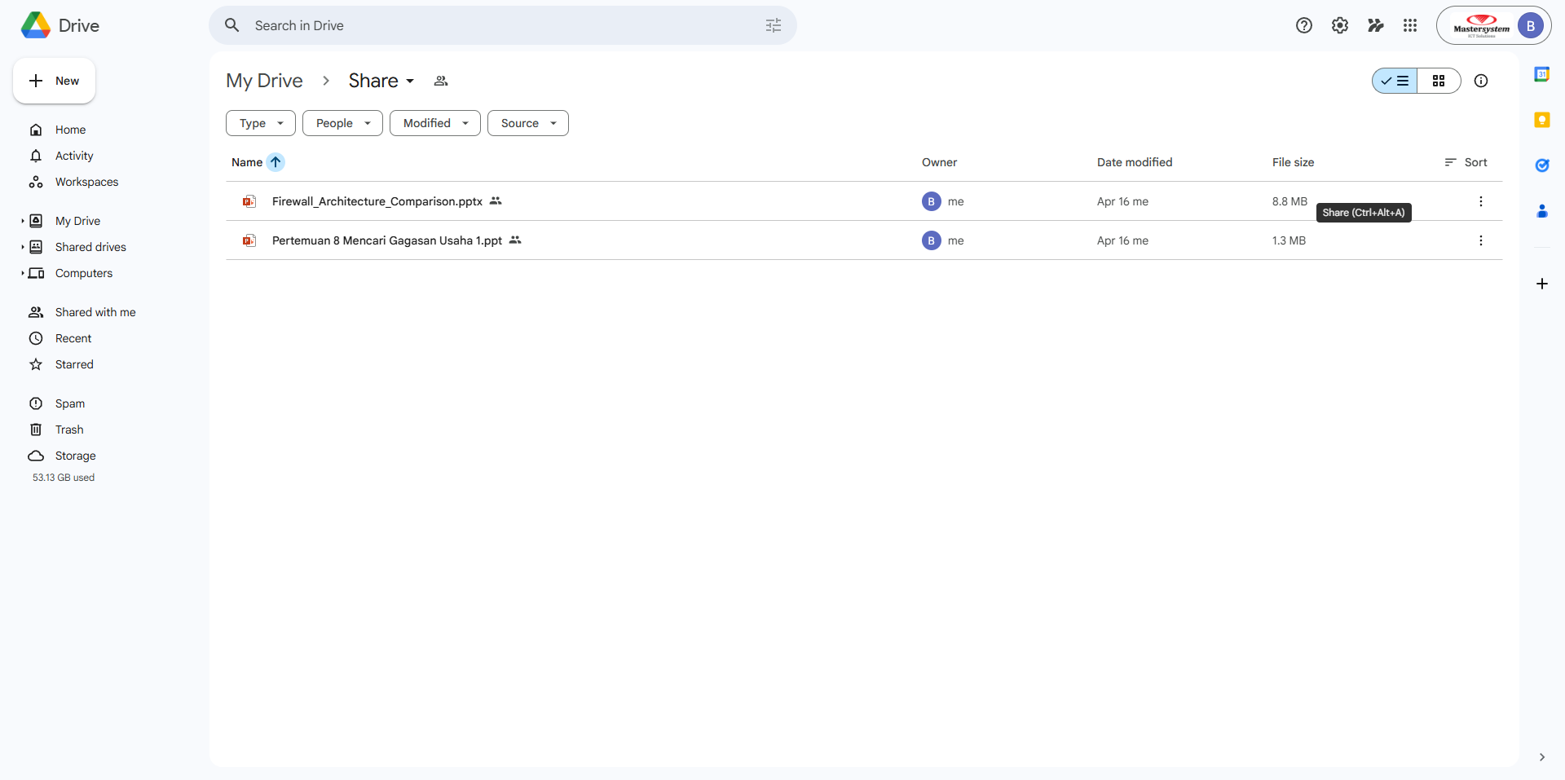
Task: Select Pertemuan 8 Mencari Gagasan Usaha 1.ppt
Action: (864, 240)
